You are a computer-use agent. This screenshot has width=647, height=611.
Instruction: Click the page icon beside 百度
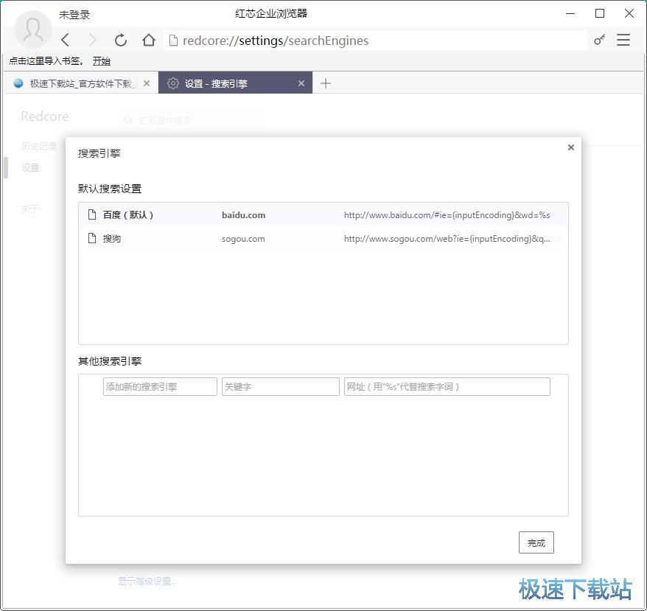92,214
